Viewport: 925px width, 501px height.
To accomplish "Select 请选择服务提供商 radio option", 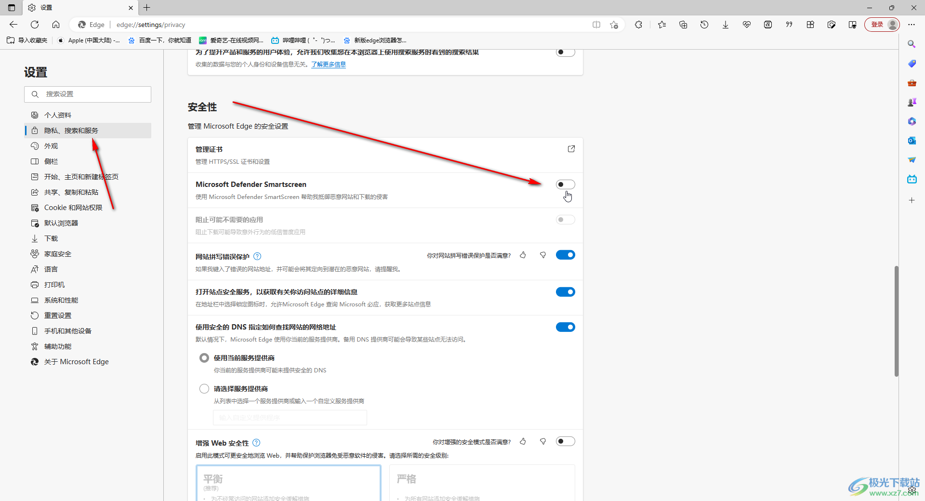I will coord(204,389).
